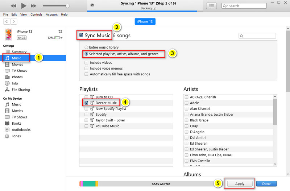This screenshot has width=290, height=191.
Task: Enable Include voice memos checkbox
Action: [86, 68]
